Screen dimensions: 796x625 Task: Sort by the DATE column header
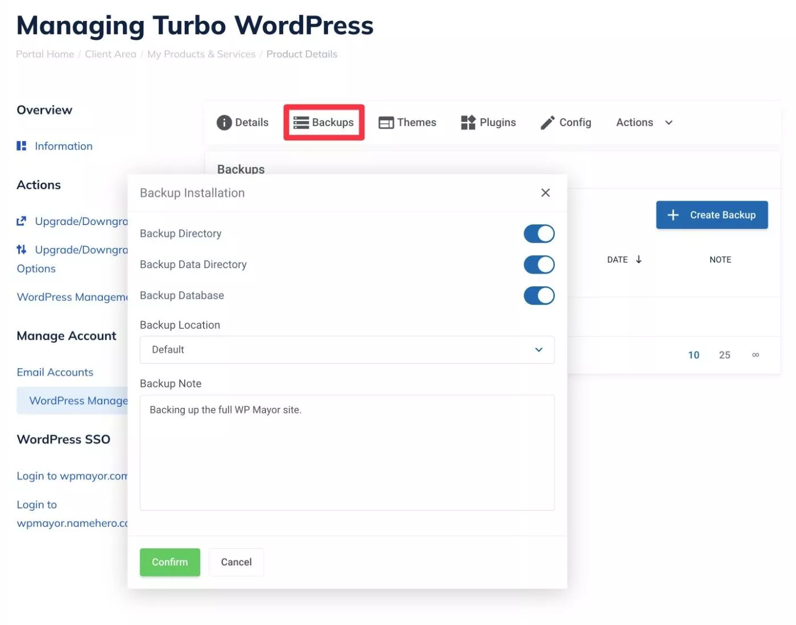[617, 260]
